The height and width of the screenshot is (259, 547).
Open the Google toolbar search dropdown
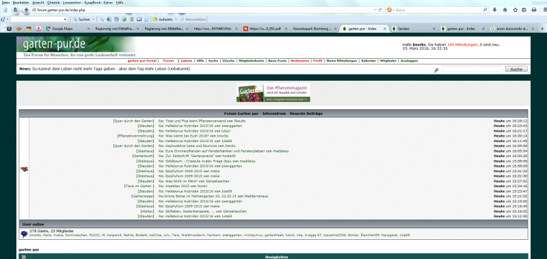coord(65,20)
